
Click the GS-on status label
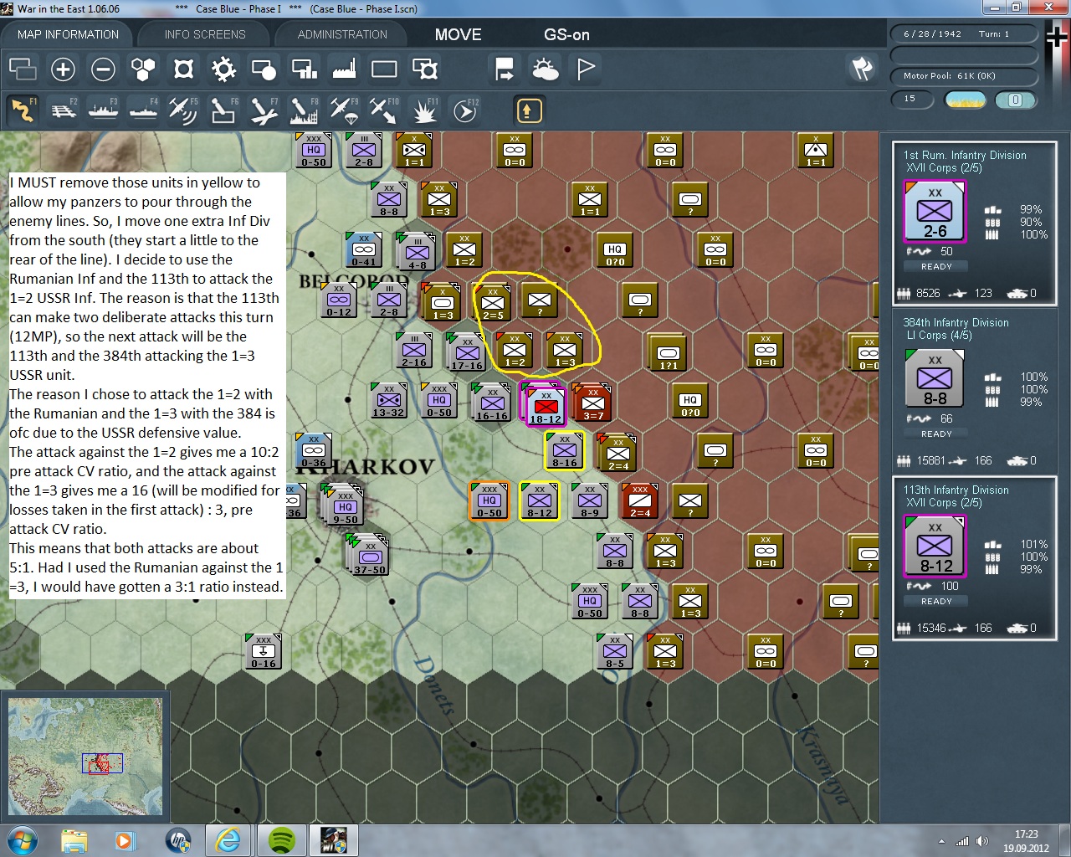coord(566,34)
